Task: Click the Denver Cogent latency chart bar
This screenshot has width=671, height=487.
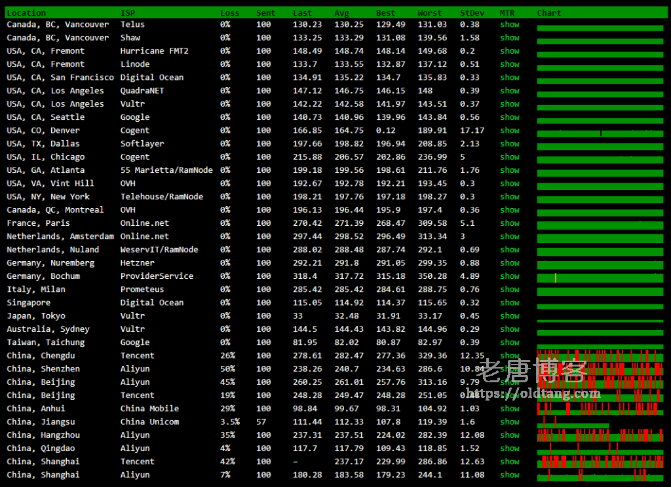Action: pyautogui.click(x=600, y=133)
